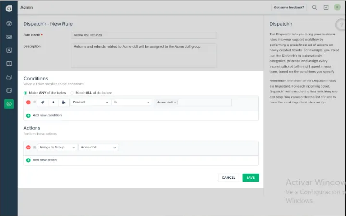This screenshot has height=216, width=346.
Task: Open the 'Is' operator dropdown
Action: 132,102
